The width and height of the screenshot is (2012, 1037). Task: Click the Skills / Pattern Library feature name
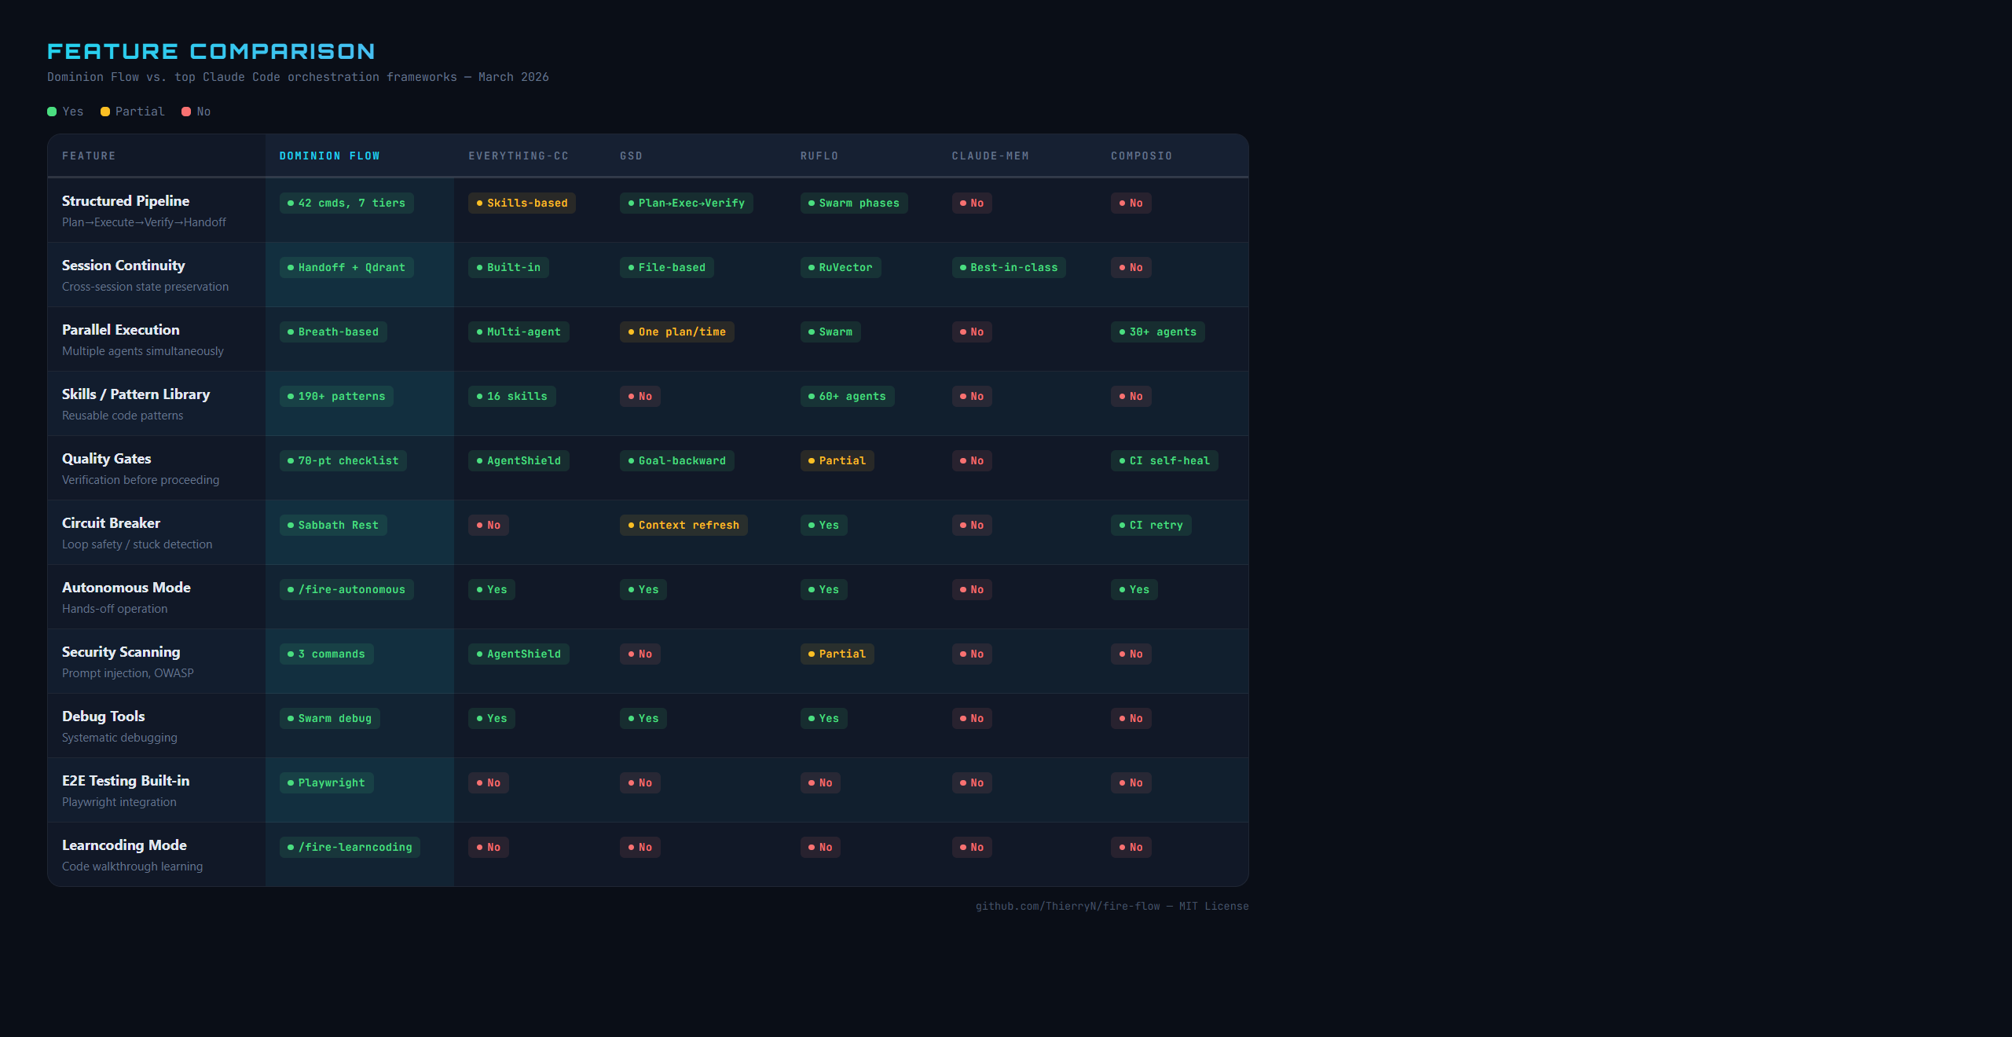(136, 394)
